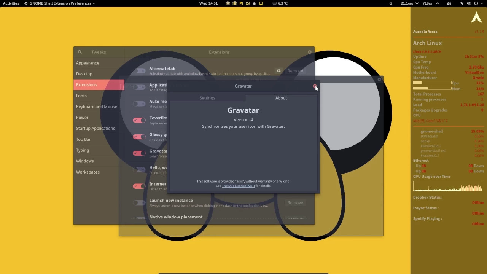Image resolution: width=487 pixels, height=274 pixels.
Task: Click Activities in the top bar
Action: 11,3
